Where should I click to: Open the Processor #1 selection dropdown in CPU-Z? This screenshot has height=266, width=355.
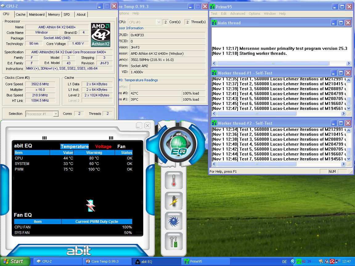pos(42,114)
